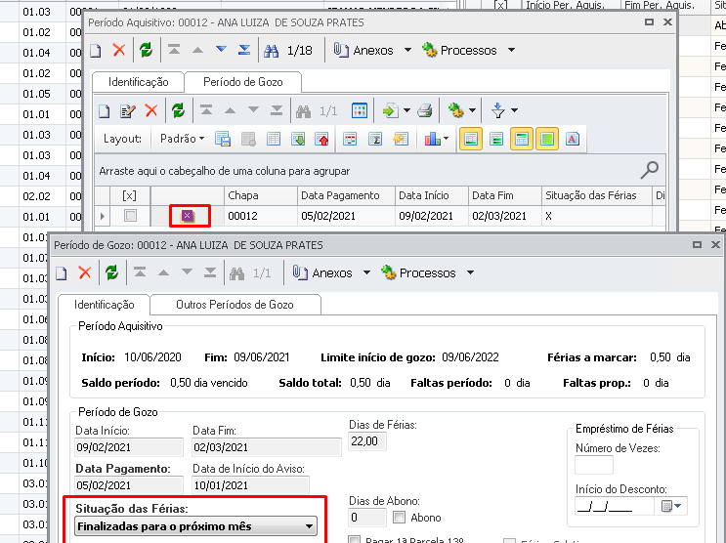Expand the filter funnel dropdown arrow
The height and width of the screenshot is (543, 726).
(514, 110)
